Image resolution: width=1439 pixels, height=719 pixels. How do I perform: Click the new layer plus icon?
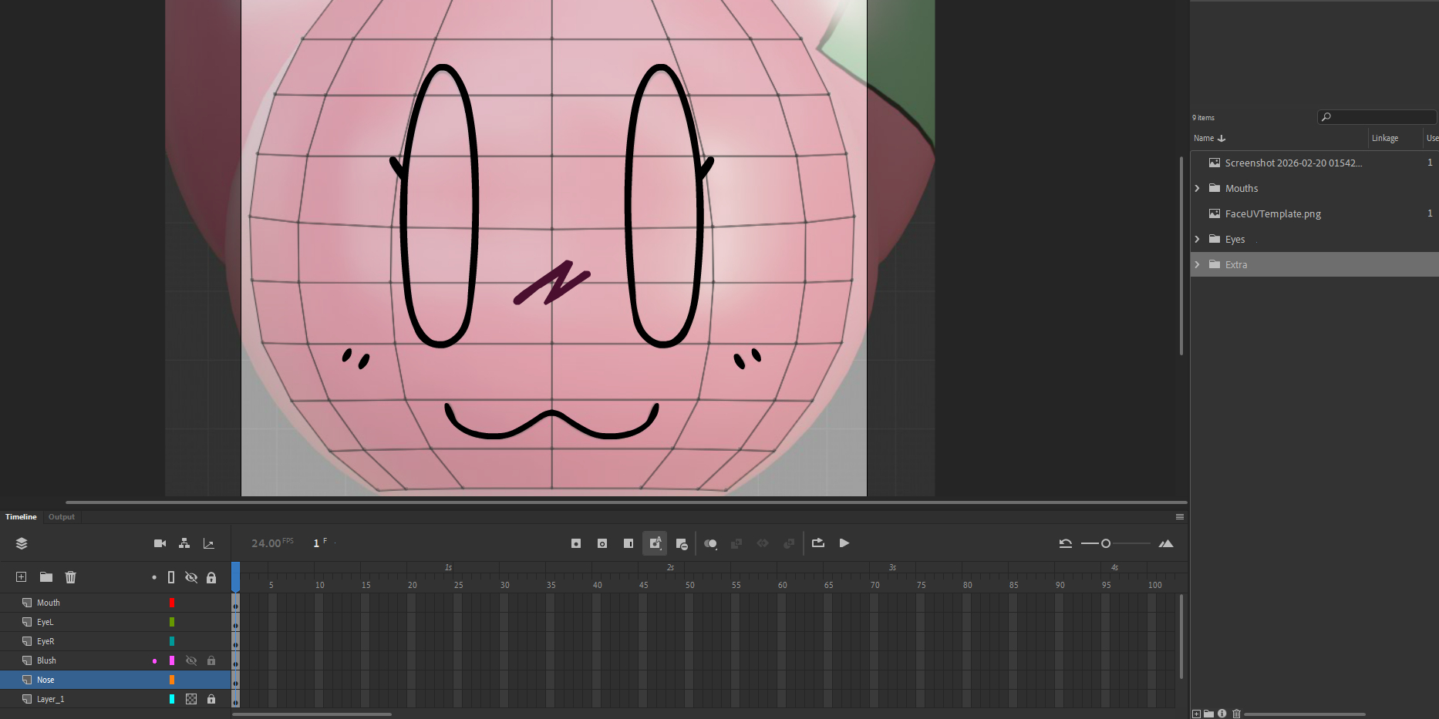[22, 577]
